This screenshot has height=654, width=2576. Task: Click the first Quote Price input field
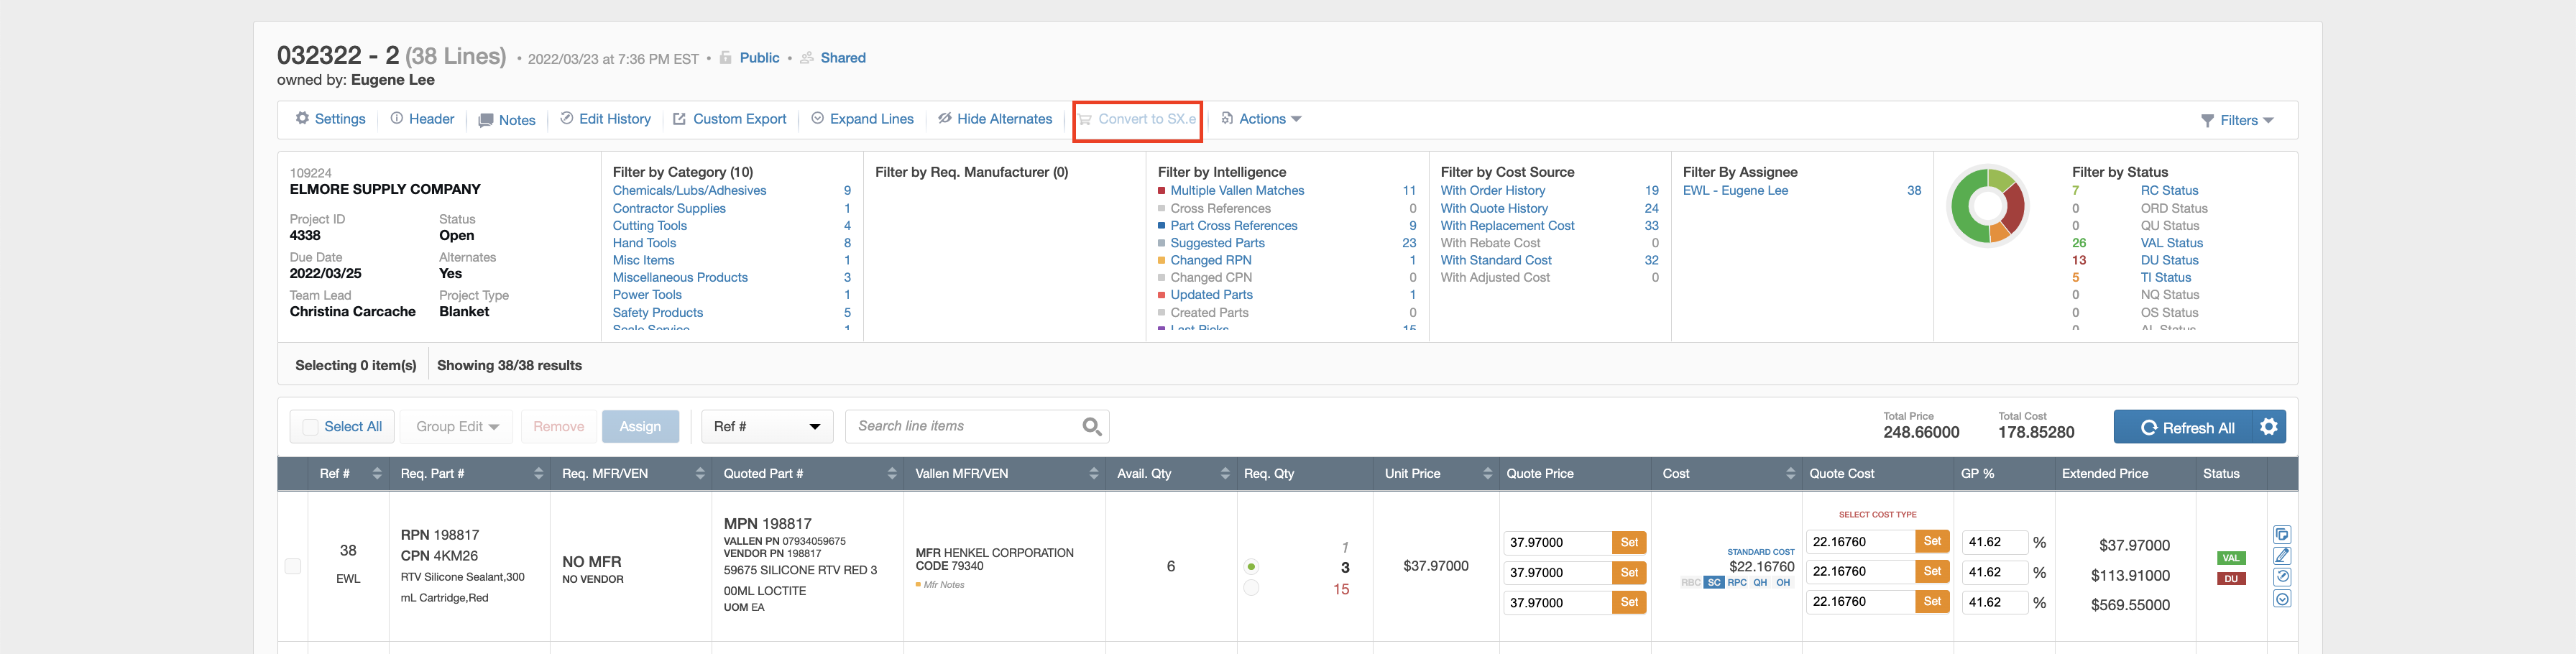pyautogui.click(x=1557, y=543)
